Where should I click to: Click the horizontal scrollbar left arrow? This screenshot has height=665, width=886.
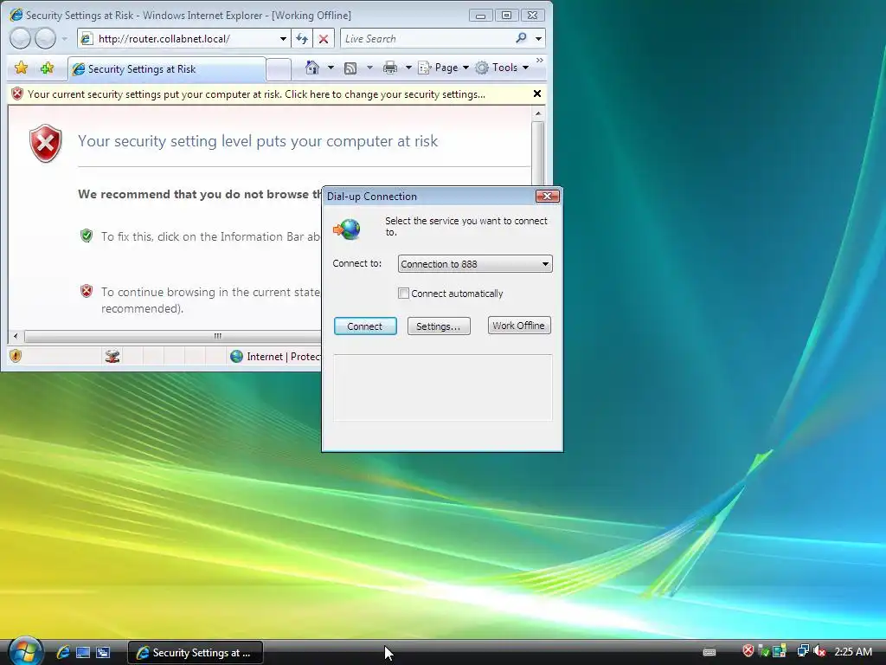(16, 336)
